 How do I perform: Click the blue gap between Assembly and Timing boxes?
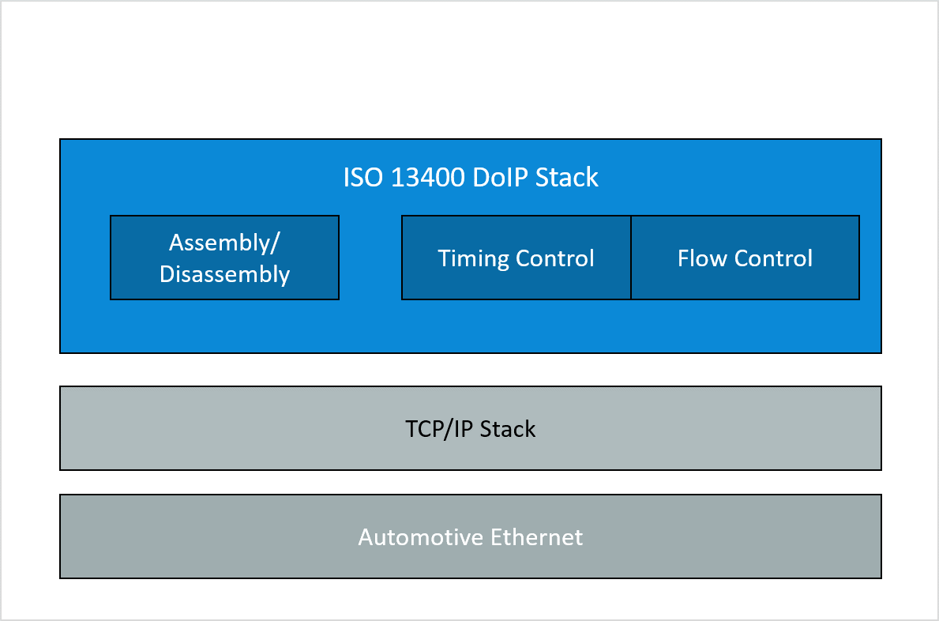pos(370,258)
